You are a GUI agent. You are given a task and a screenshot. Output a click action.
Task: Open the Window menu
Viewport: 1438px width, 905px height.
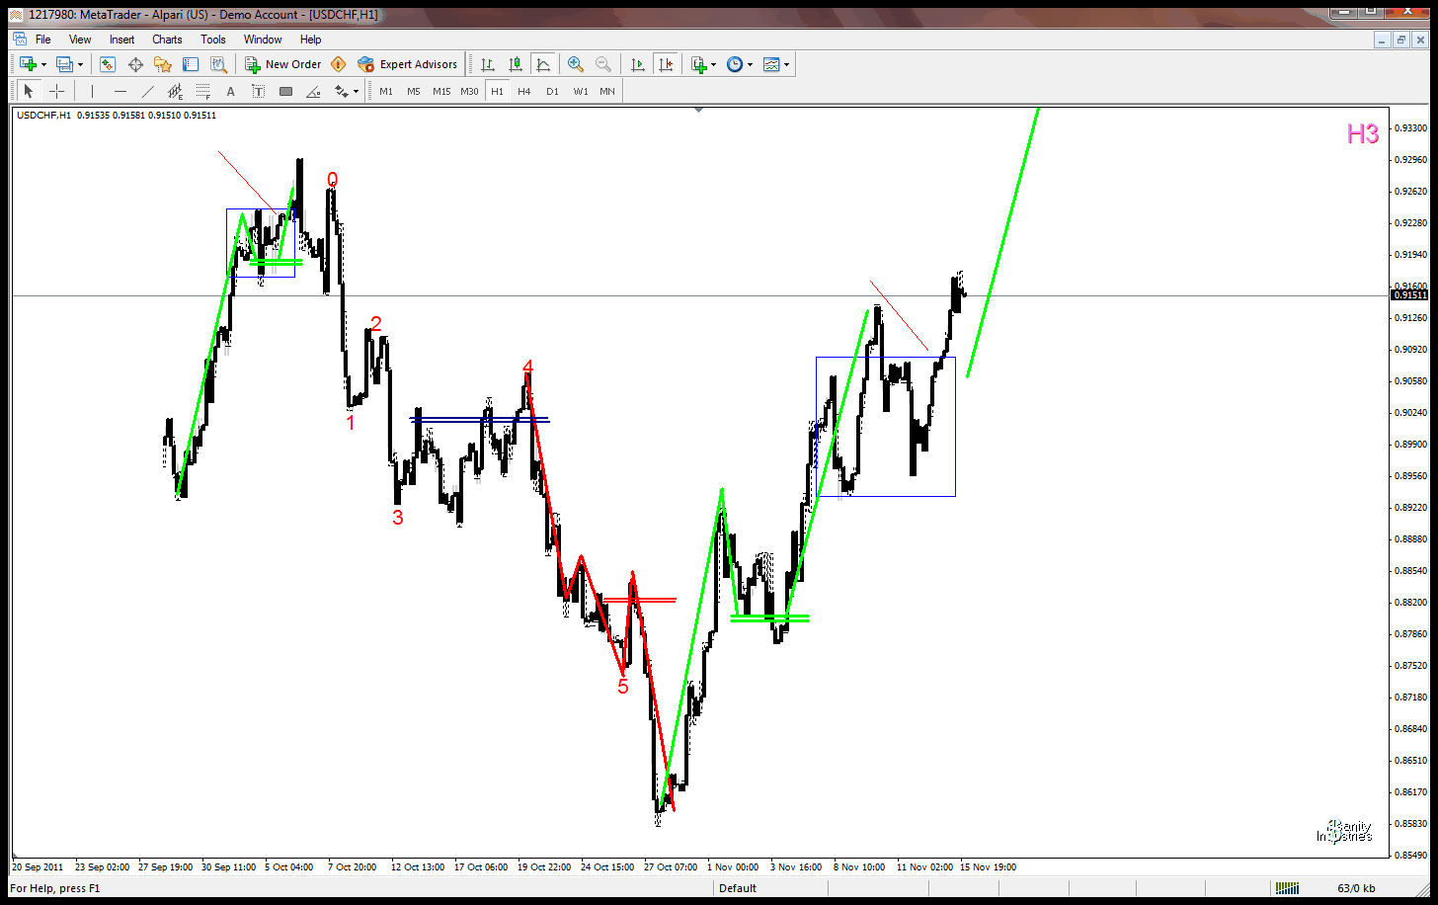(263, 40)
